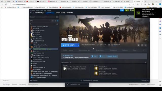Select Sonic Generations in library list
The height and width of the screenshot is (91, 162).
(37, 59)
